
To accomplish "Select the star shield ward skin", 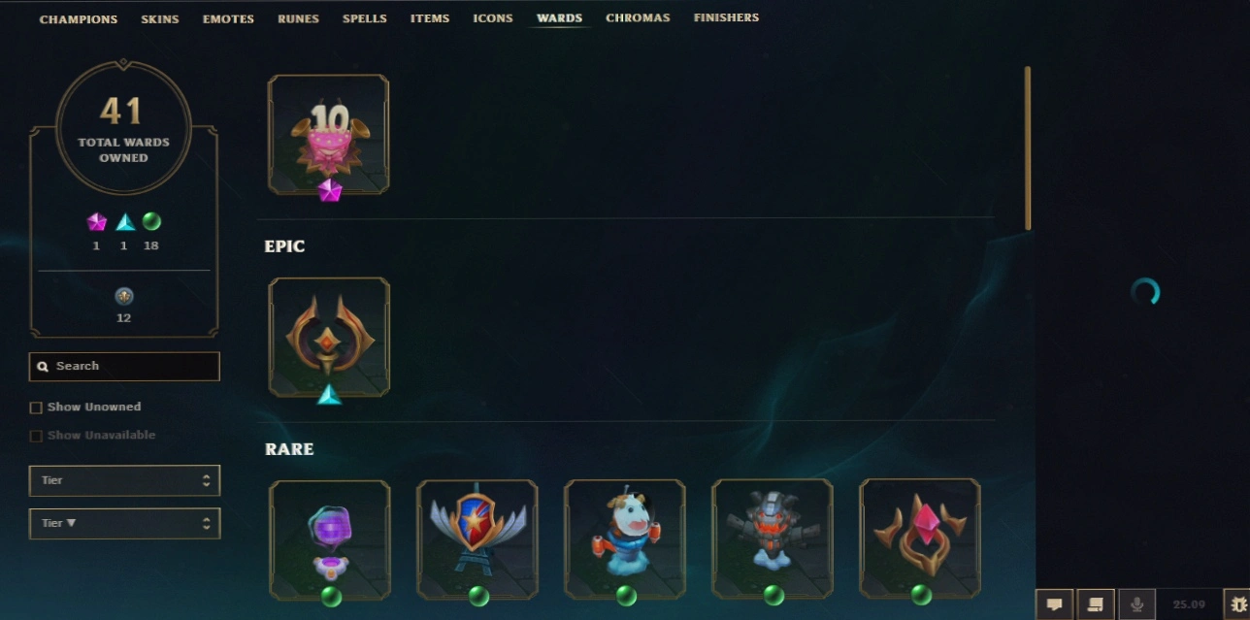I will pos(477,538).
